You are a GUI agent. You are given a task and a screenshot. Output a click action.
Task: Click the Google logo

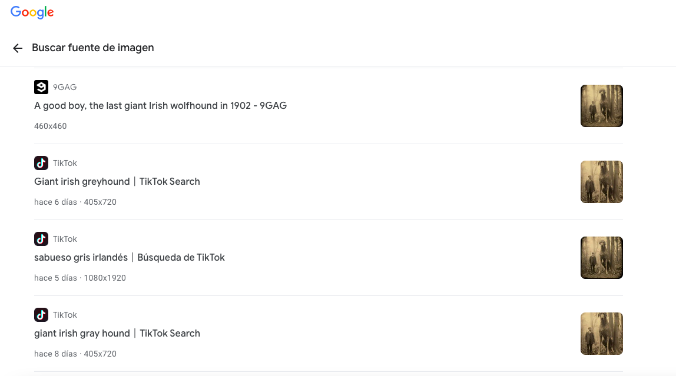[x=32, y=12]
